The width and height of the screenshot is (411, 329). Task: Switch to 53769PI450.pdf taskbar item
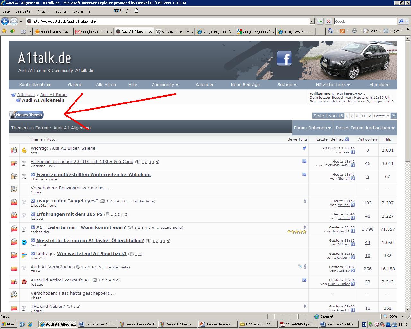click(298, 324)
